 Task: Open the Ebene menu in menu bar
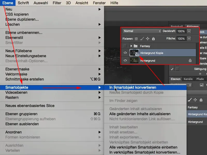(8, 3)
